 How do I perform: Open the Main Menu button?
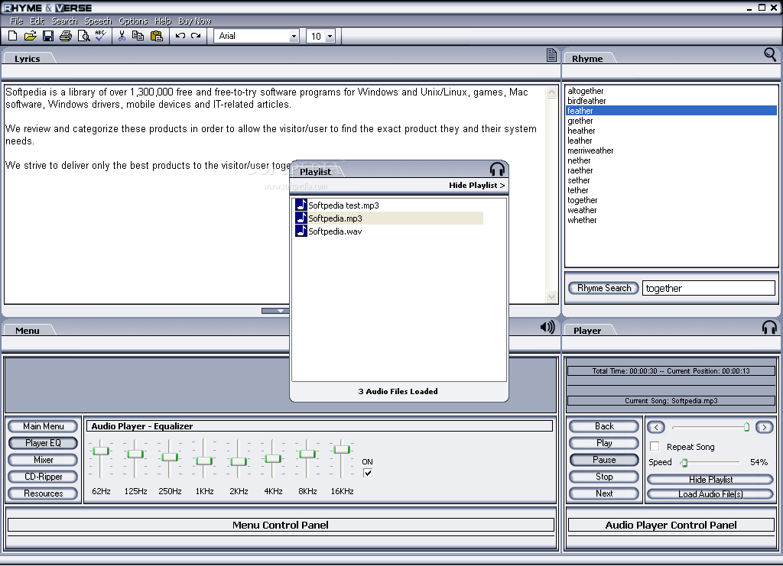click(x=44, y=426)
